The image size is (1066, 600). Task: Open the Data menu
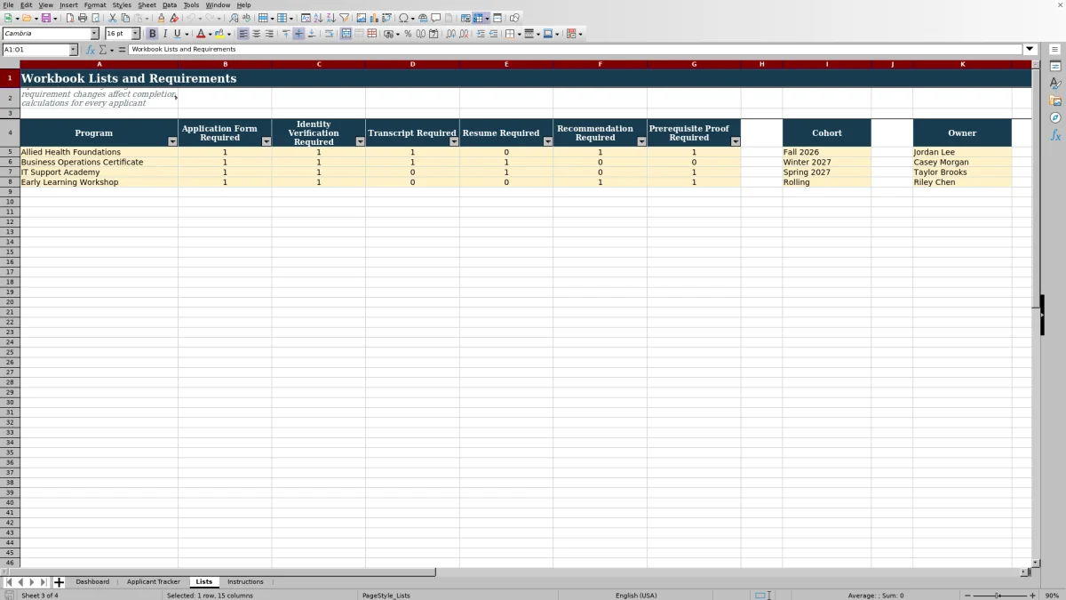click(x=170, y=5)
